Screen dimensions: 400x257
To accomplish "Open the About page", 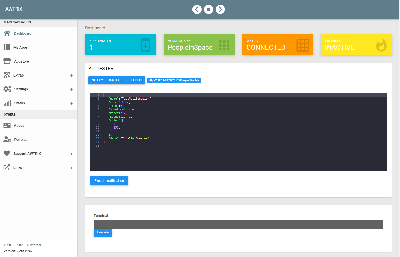I will pyautogui.click(x=39, y=126).
